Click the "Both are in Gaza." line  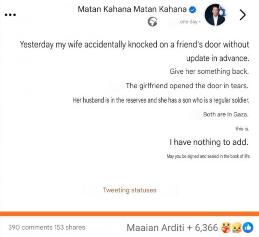(x=226, y=115)
